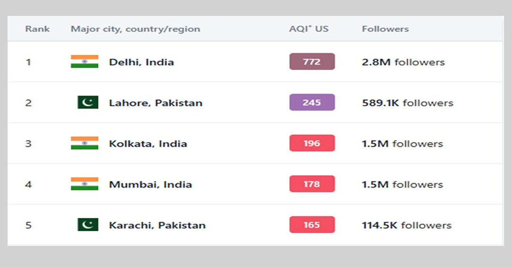
Task: Open the Karachi, Pakistan city link
Action: point(157,225)
